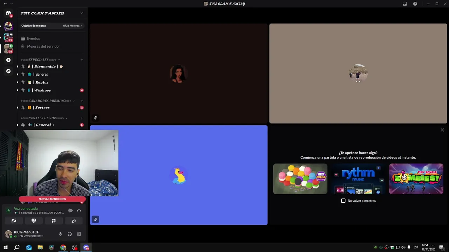Open Outlook from the taskbar
This screenshot has width=449, height=252.
coord(29,247)
